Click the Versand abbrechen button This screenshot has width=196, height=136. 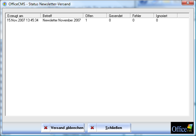(63, 128)
